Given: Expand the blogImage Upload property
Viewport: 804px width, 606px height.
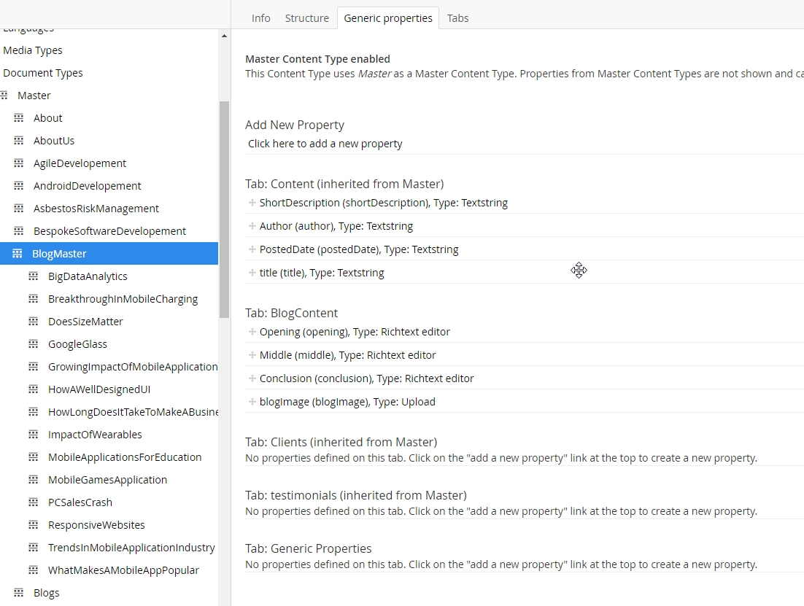Looking at the screenshot, I should [252, 402].
